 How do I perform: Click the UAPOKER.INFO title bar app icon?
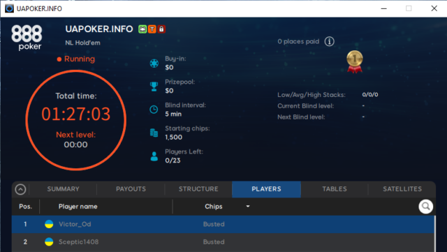pos(9,8)
